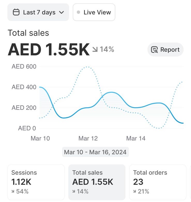Switch to the Total orders metric card
The height and width of the screenshot is (202, 191).
(x=157, y=182)
